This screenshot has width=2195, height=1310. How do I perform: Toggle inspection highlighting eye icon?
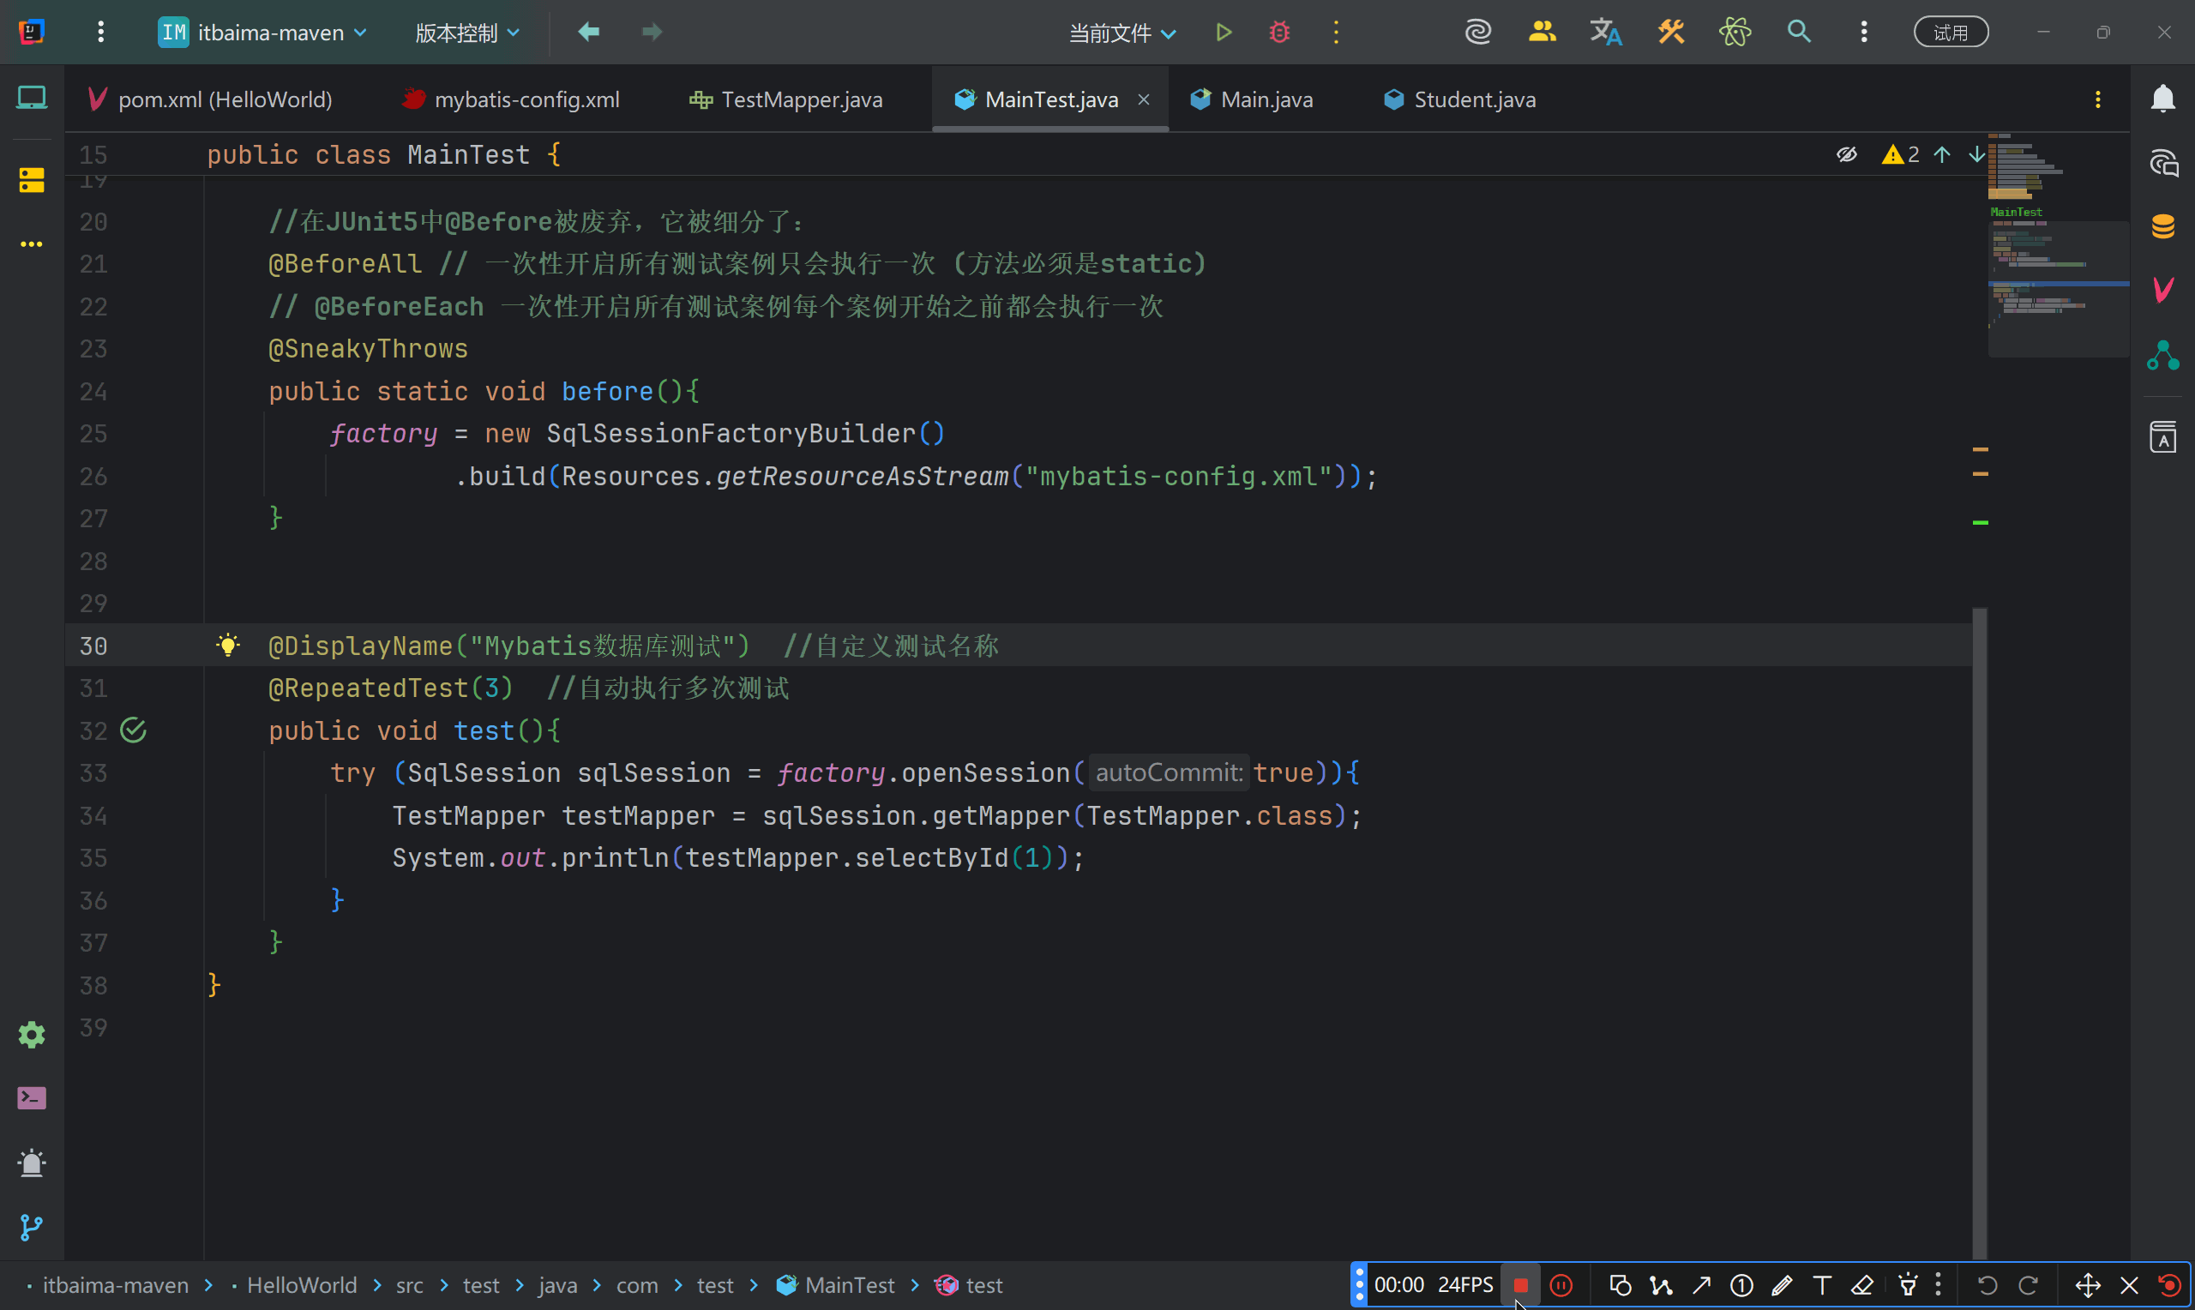point(1846,155)
